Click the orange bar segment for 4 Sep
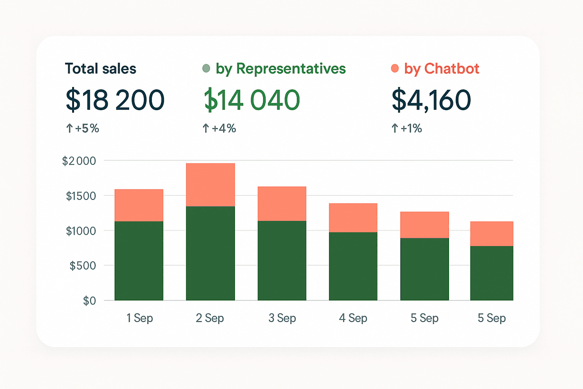 (353, 218)
